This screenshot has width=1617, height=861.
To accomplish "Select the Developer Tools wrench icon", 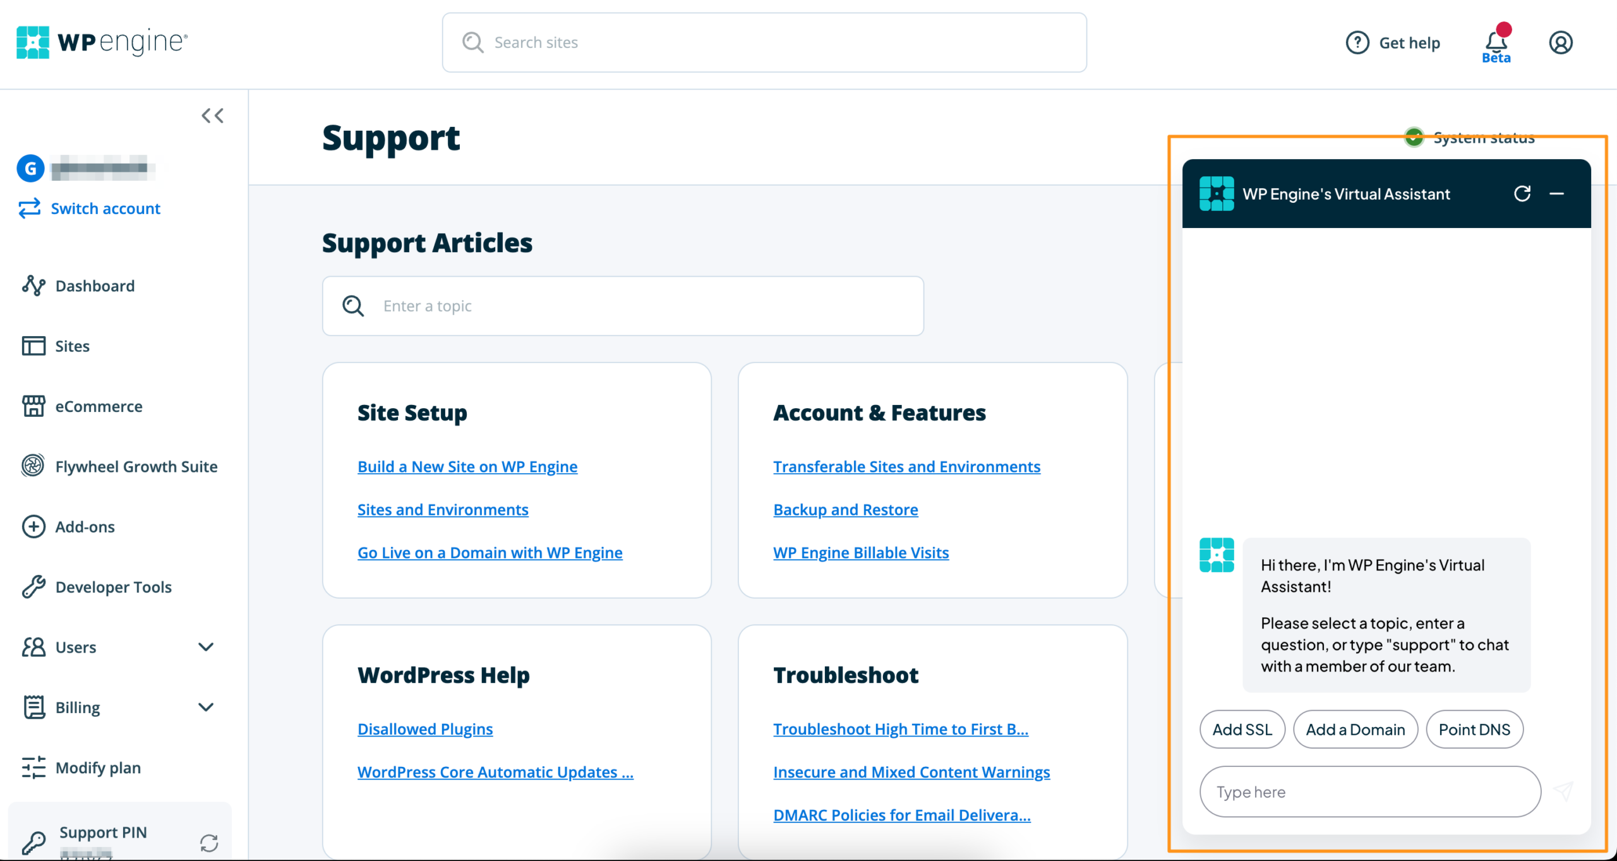I will point(33,586).
